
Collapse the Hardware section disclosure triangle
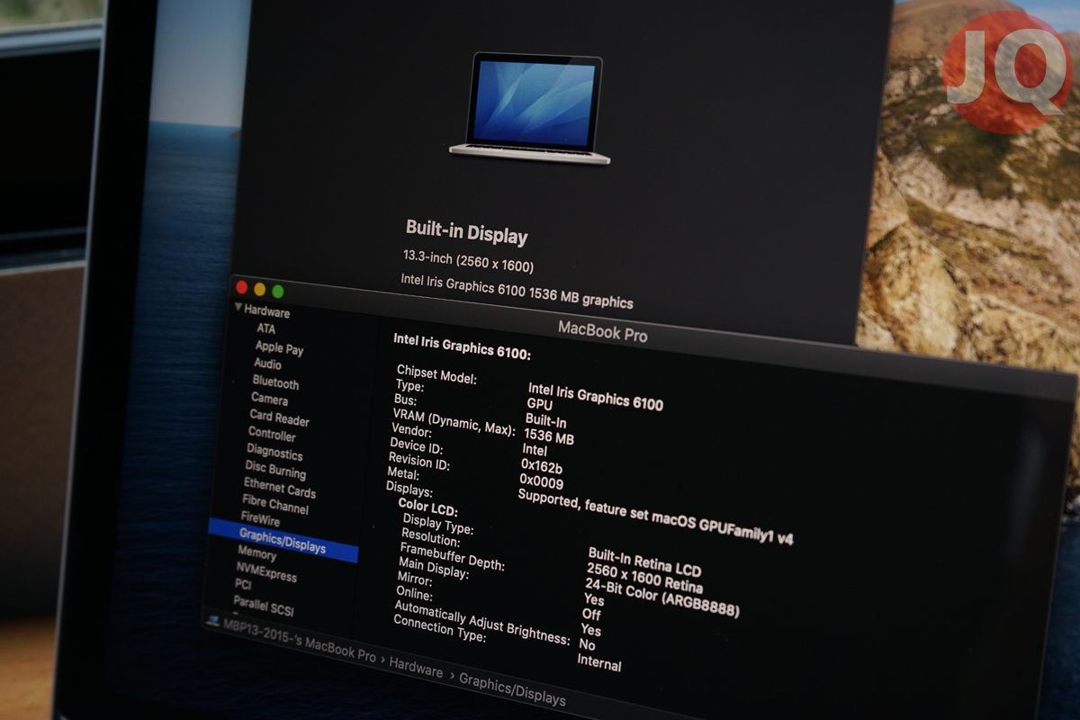coord(238,308)
